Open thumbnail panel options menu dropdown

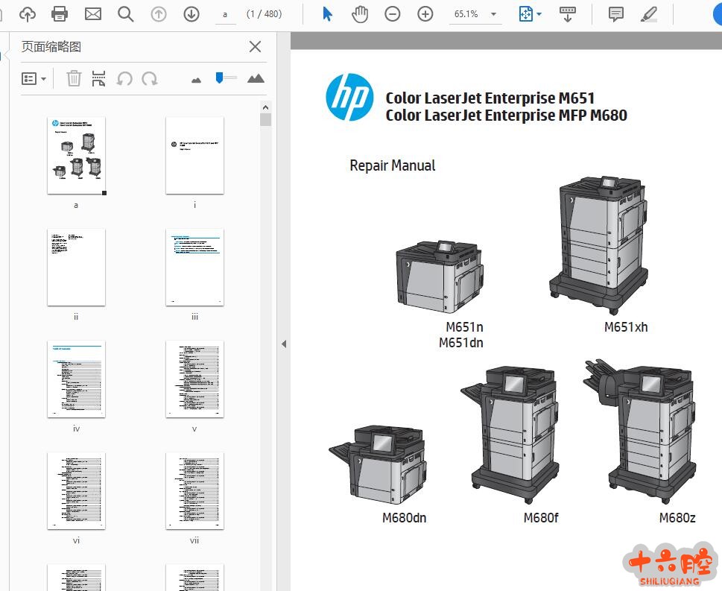click(x=34, y=78)
